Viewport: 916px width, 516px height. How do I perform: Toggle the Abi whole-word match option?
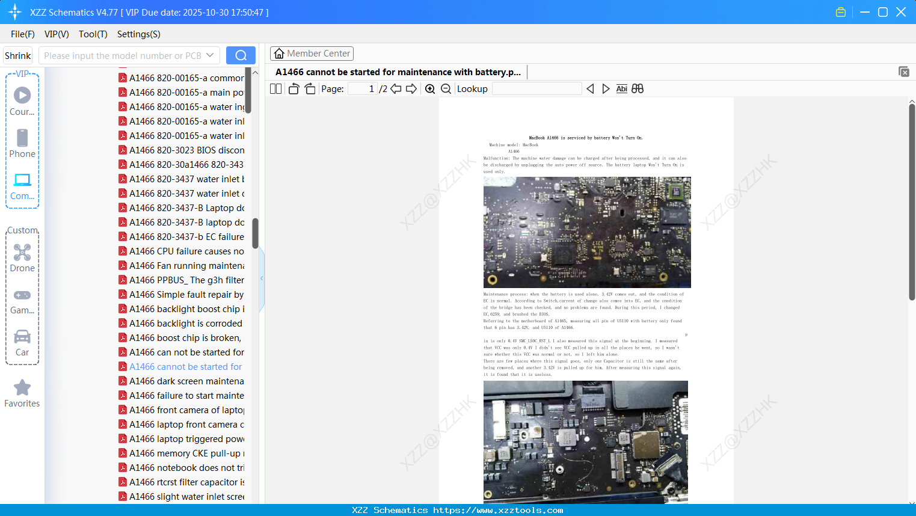coord(622,89)
